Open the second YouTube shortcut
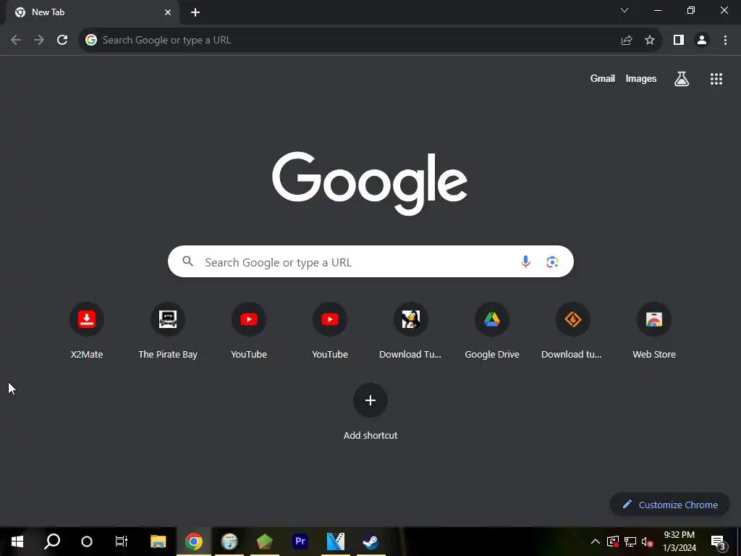 330,330
